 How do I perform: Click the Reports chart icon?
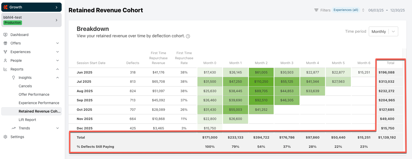pos(5,69)
